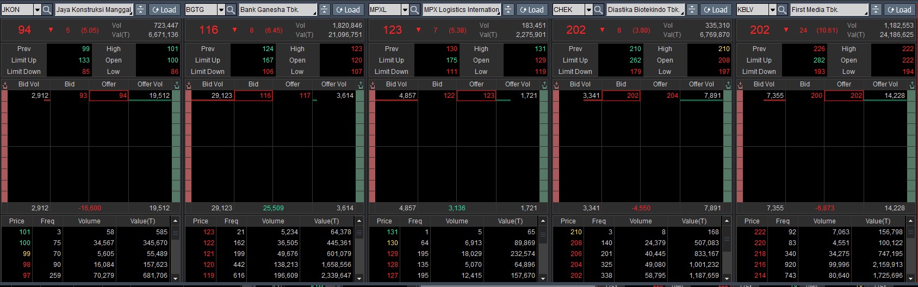This screenshot has width=918, height=287.
Task: Click the scroll-up arrow in KBLV trade table
Action: click(910, 221)
